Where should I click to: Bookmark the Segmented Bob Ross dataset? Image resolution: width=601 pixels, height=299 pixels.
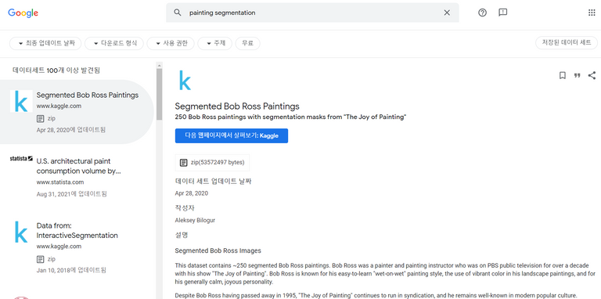tap(563, 75)
